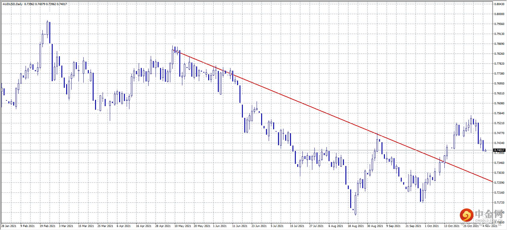The image size is (507, 230).
Task: Click the 0.80430 price axis label
Action: tap(499, 4)
